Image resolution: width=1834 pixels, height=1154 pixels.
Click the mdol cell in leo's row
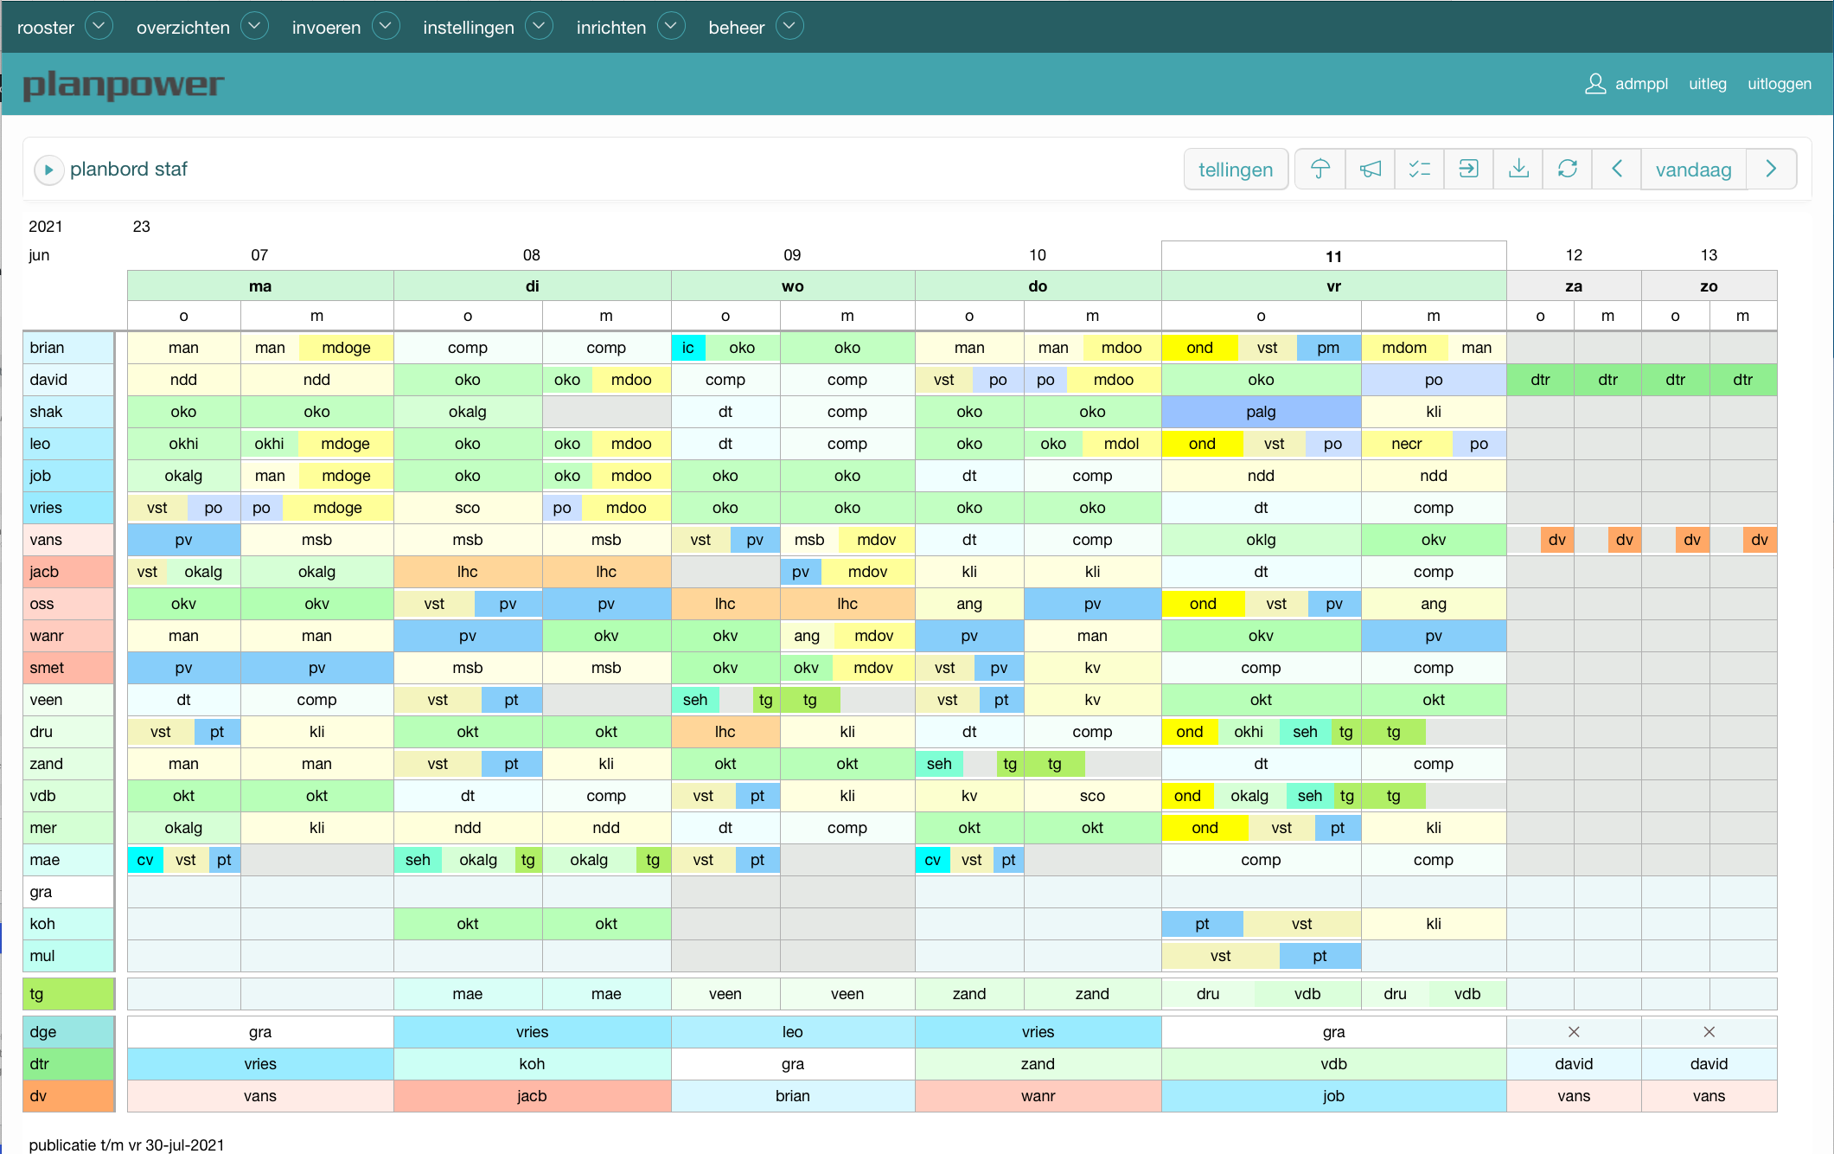click(1121, 444)
